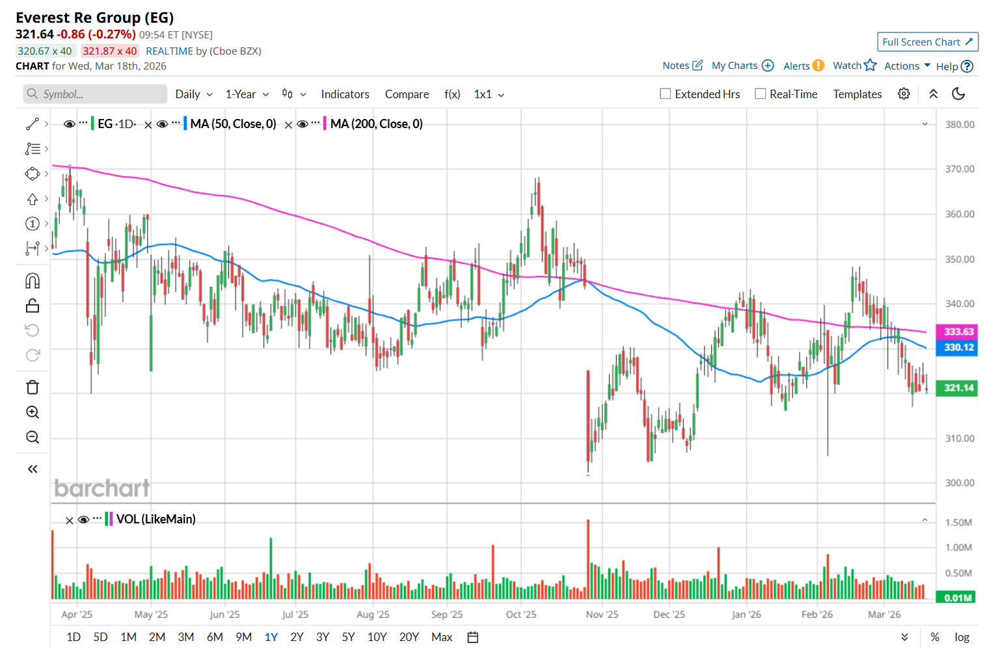Click the EG series green color swatch
The image size is (998, 656).
[x=92, y=124]
